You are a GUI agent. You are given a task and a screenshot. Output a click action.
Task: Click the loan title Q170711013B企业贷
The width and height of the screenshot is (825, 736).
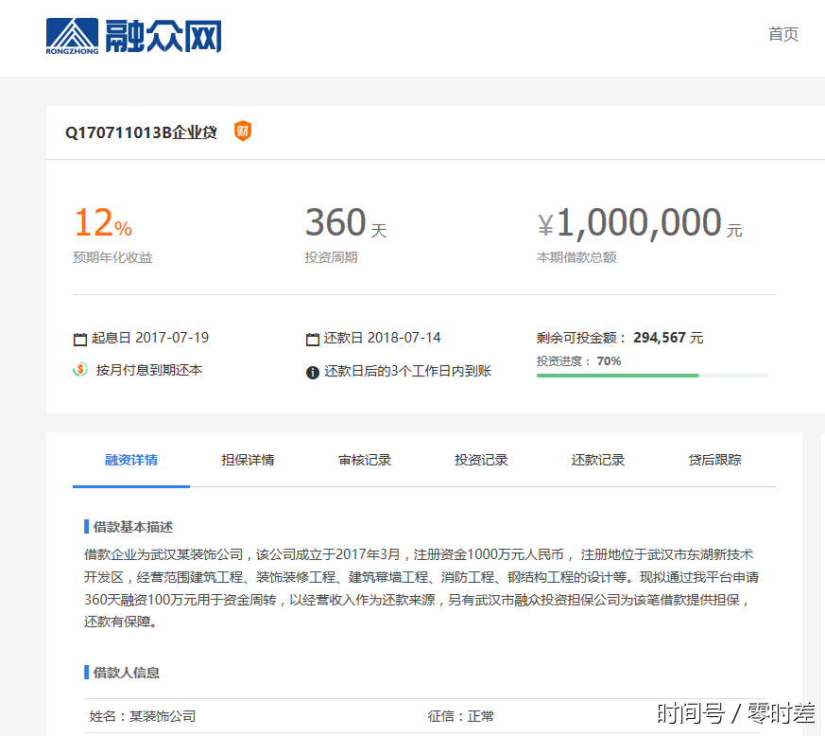point(141,132)
